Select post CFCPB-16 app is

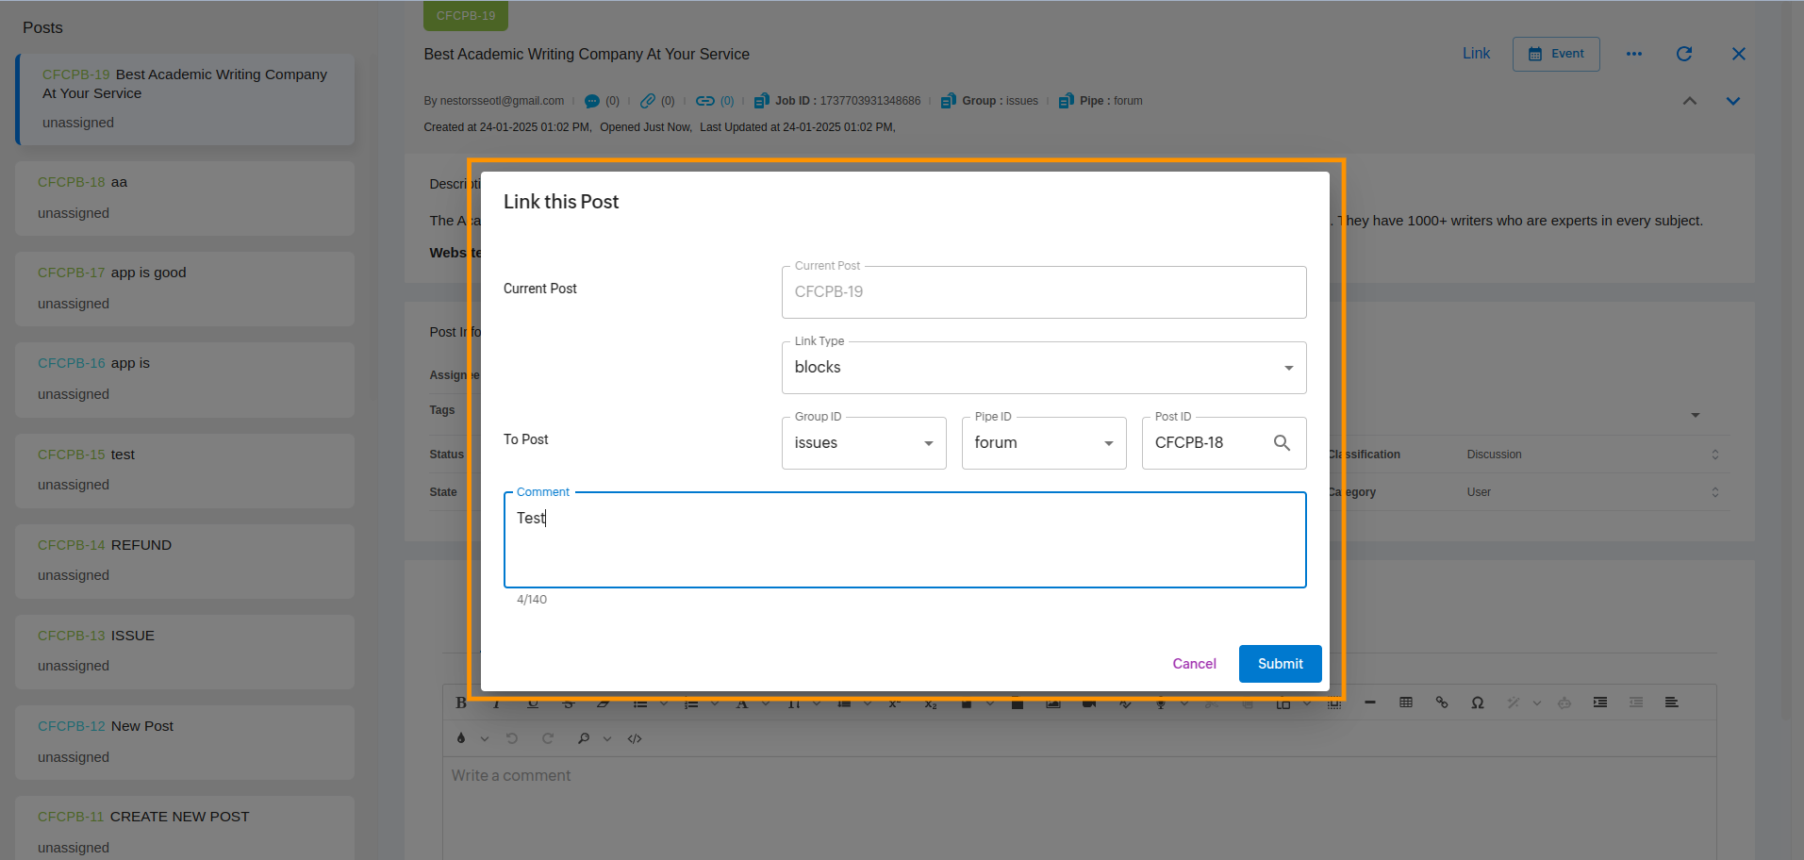(x=185, y=379)
